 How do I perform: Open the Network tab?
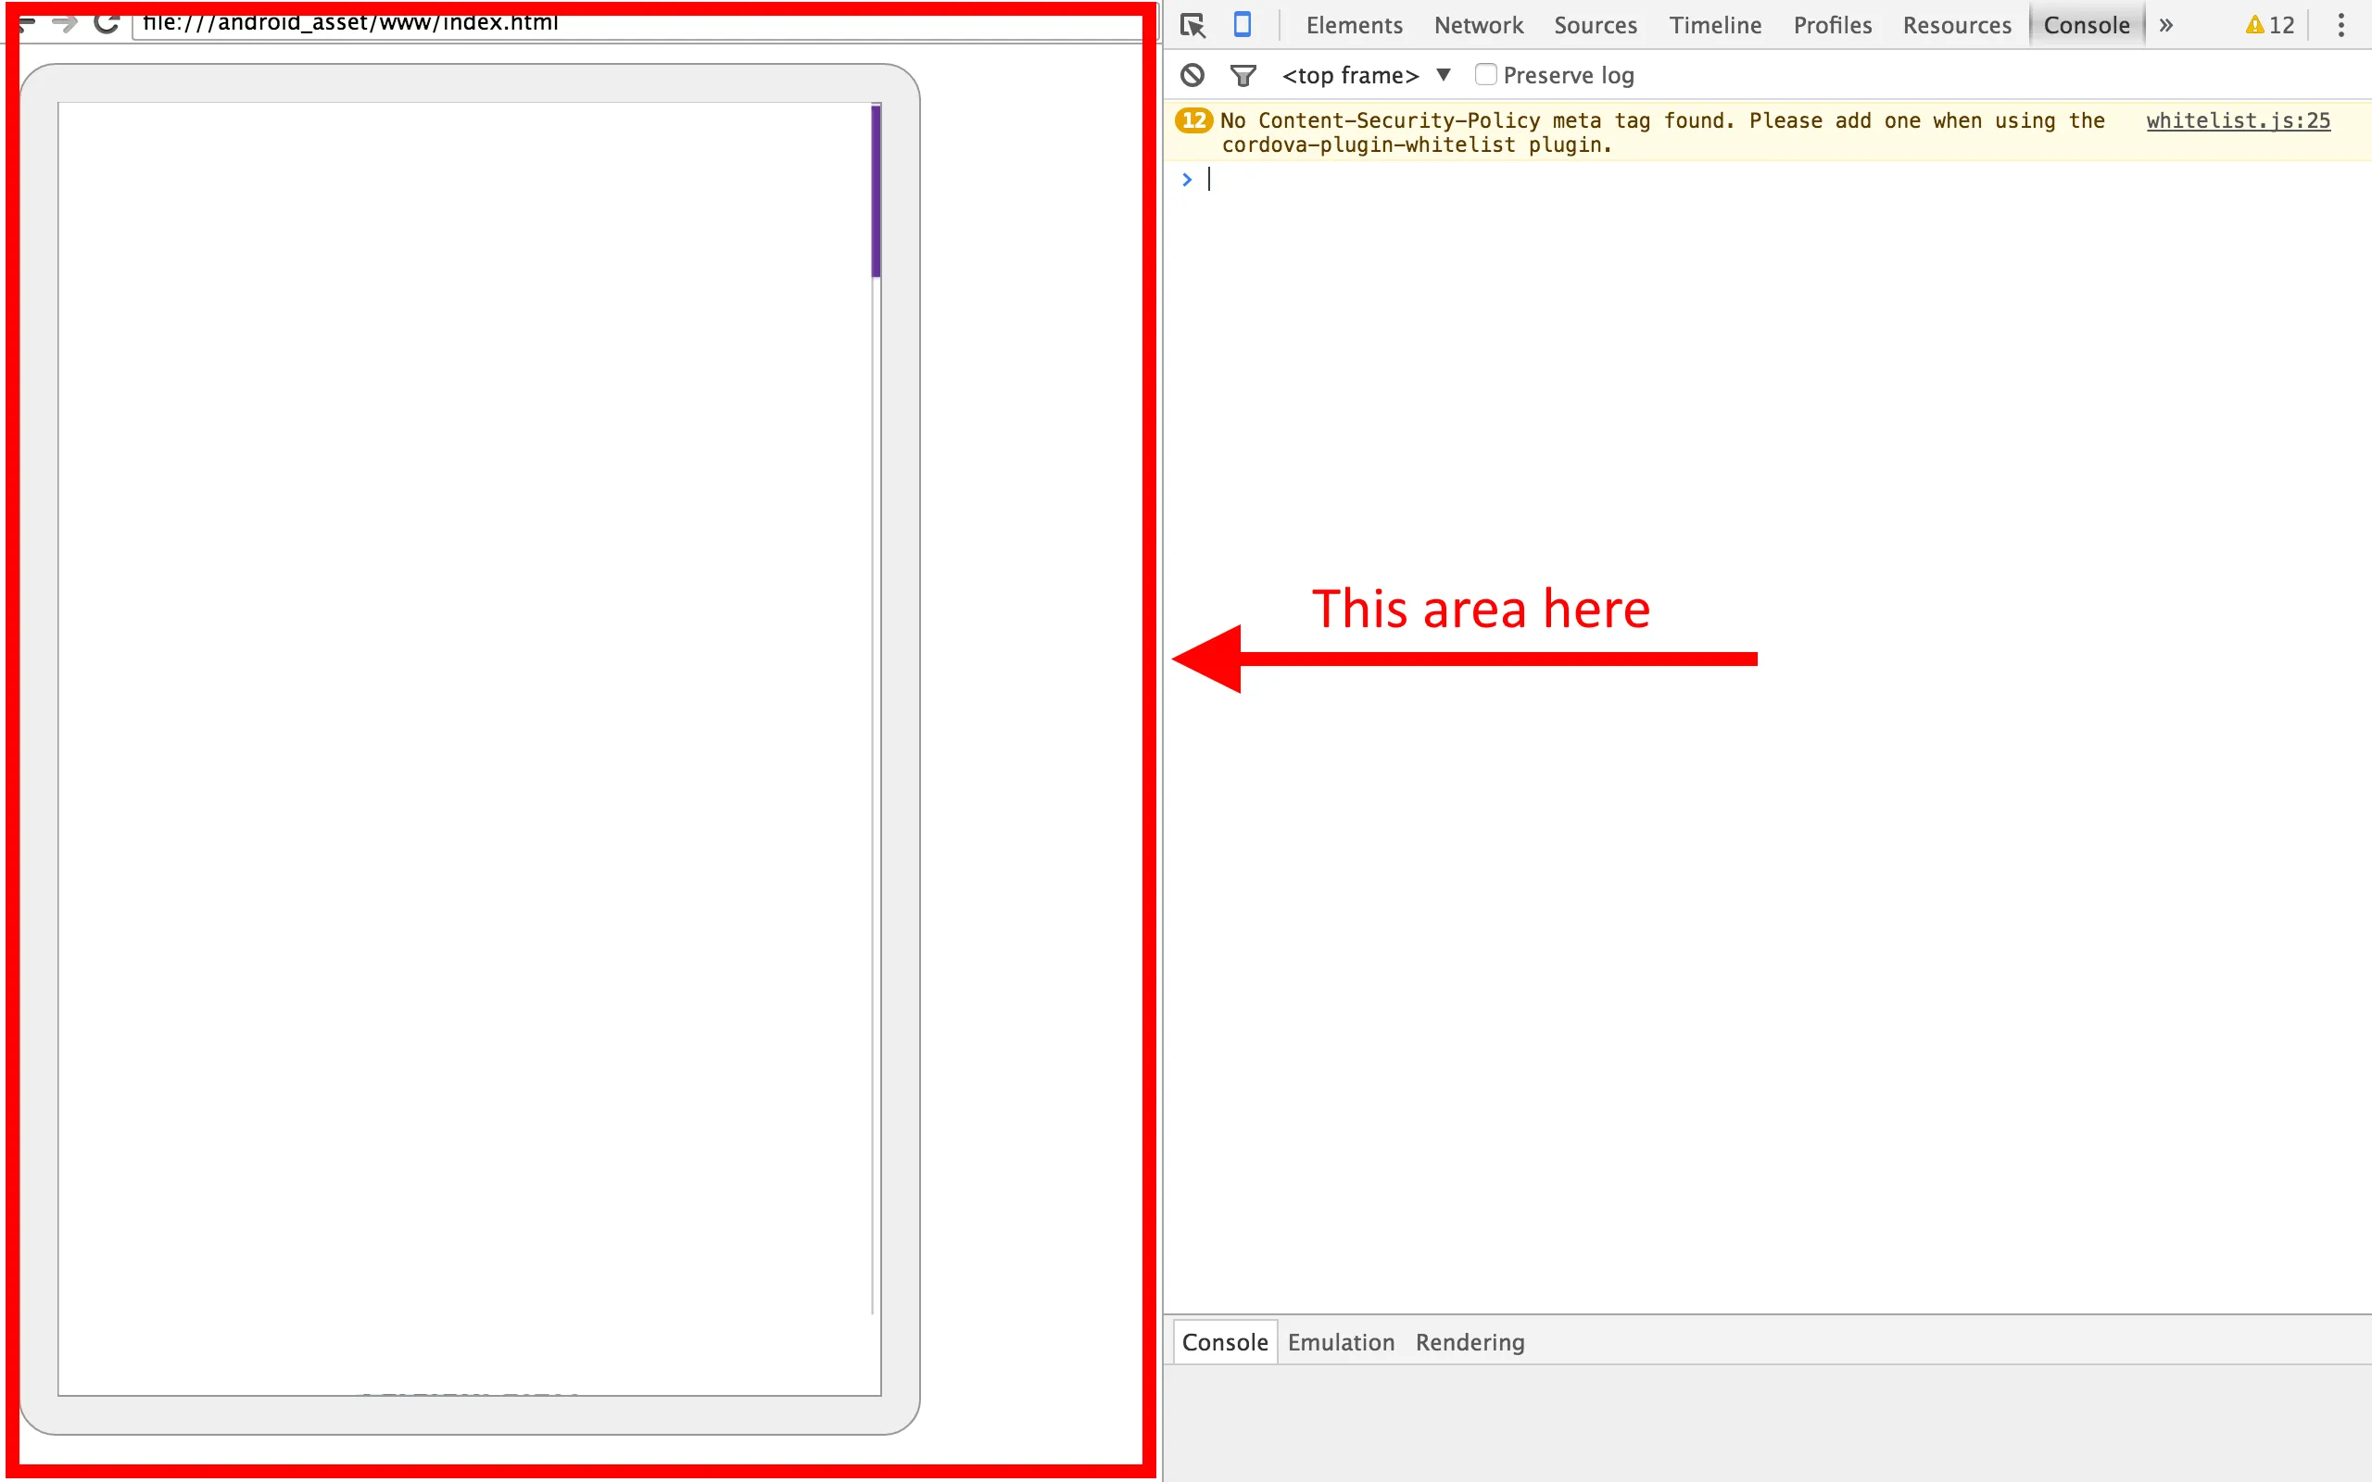click(x=1478, y=26)
